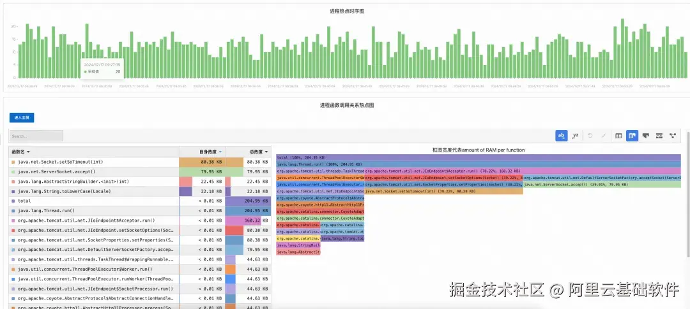Image resolution: width=690 pixels, height=309 pixels.
Task: Click the total (100%, 204.95 KB) flame bar
Action: 479,157
